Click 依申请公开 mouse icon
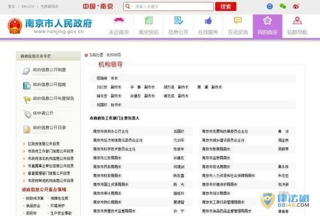 click(27, 114)
